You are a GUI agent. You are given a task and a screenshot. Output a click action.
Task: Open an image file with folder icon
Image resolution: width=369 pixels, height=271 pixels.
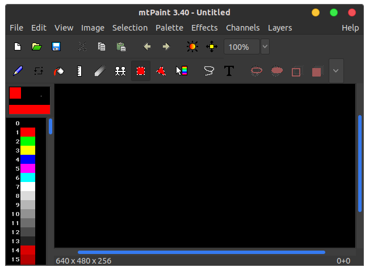coord(37,46)
